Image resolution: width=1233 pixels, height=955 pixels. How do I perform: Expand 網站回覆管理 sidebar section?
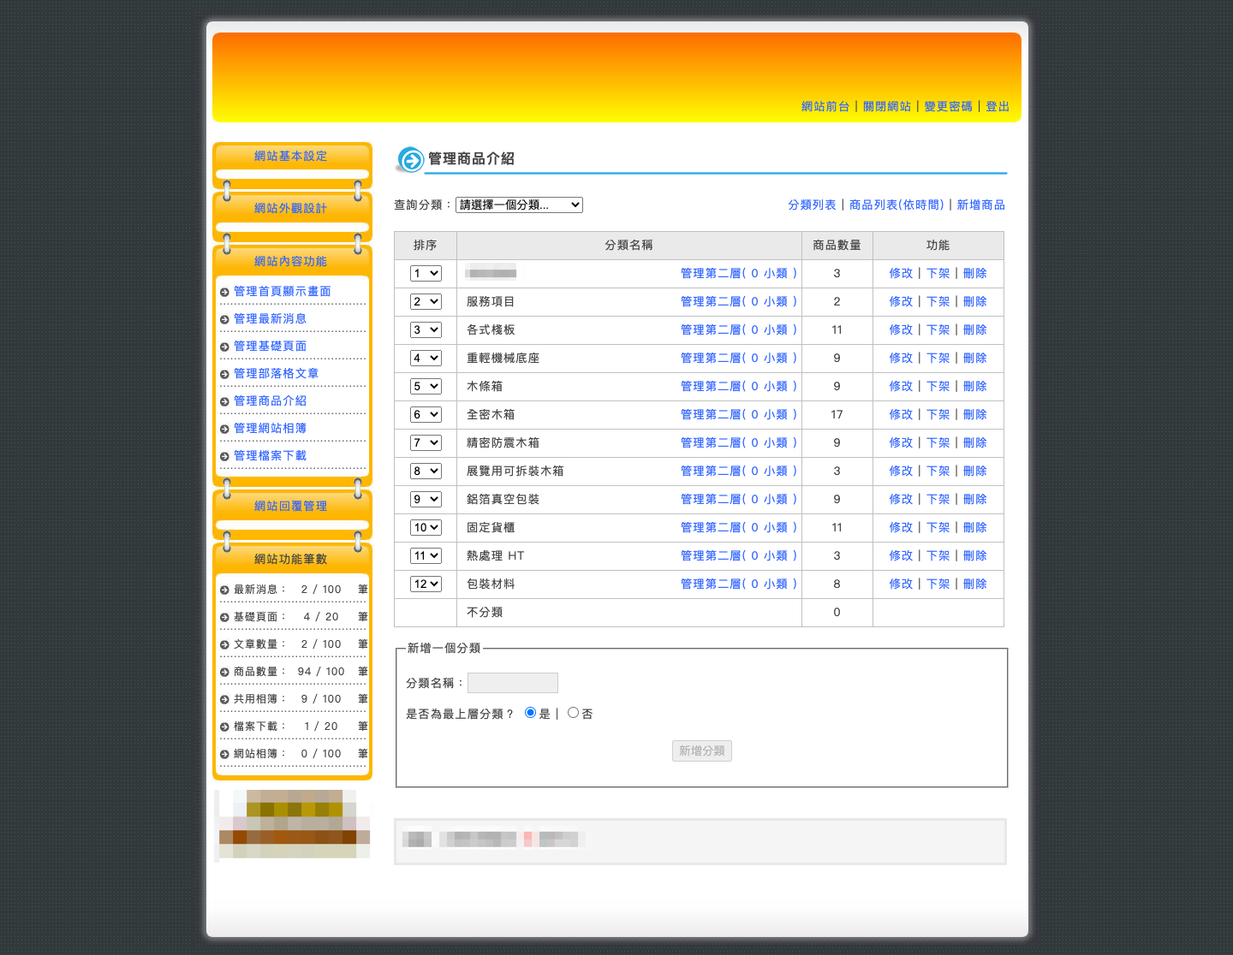click(x=291, y=506)
